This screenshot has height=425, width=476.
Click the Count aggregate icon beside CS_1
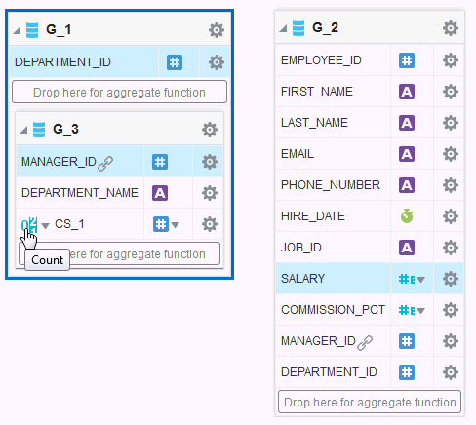[x=29, y=225]
